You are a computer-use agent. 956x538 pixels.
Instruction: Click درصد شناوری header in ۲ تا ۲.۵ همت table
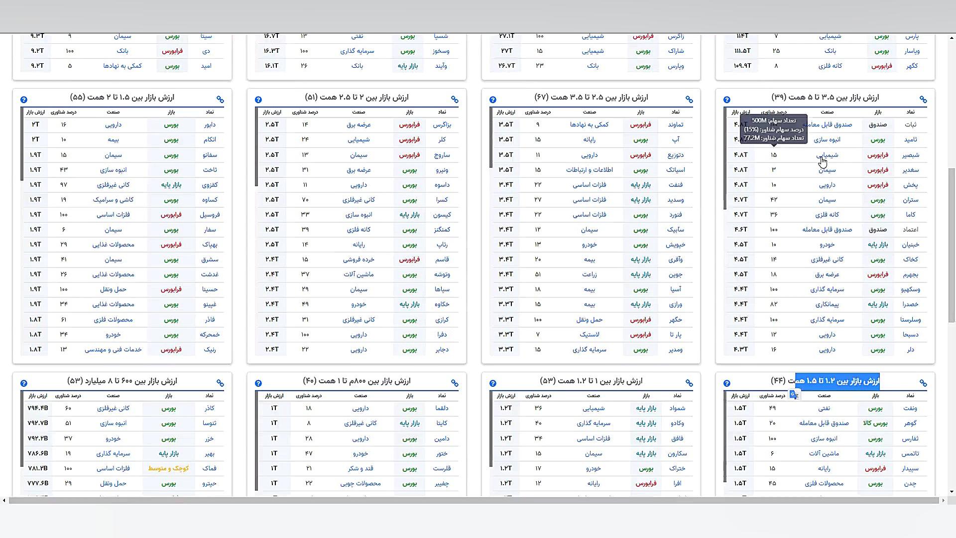[305, 112]
